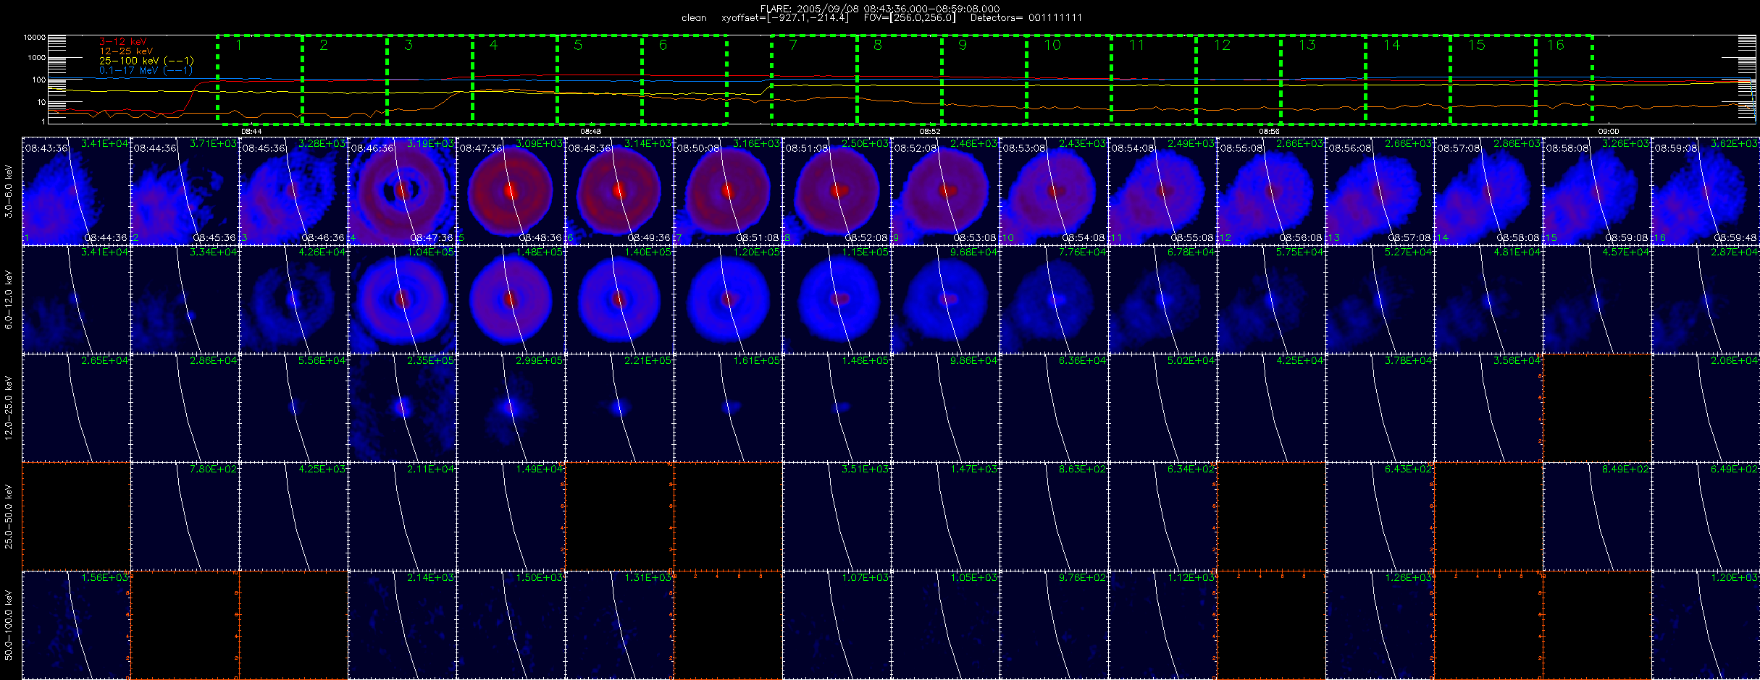Open the 6.0-12.0 keV image with peak 4.26E+04
Image resolution: width=1760 pixels, height=680 pixels.
click(293, 299)
